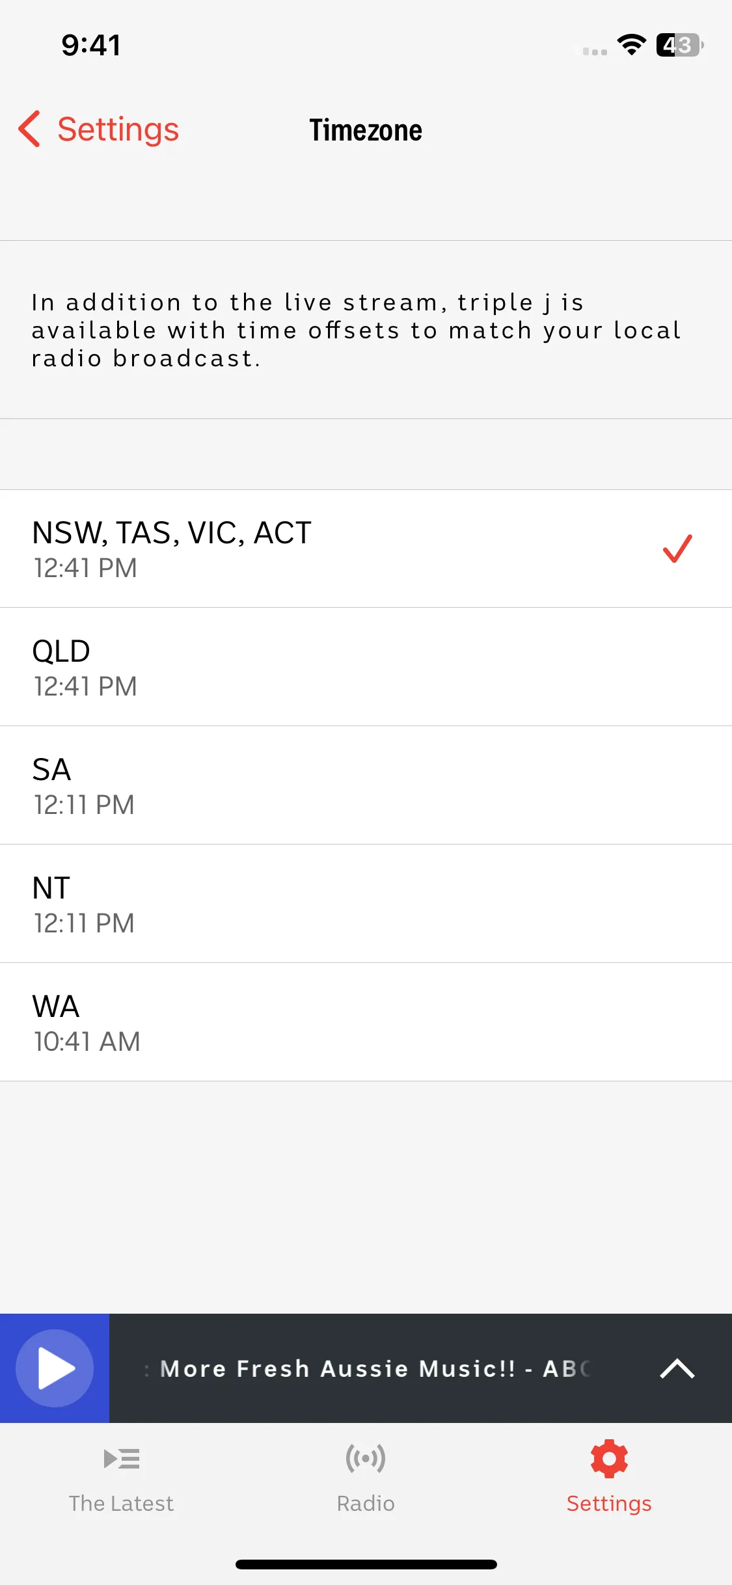Go back to Settings via text label

(118, 129)
